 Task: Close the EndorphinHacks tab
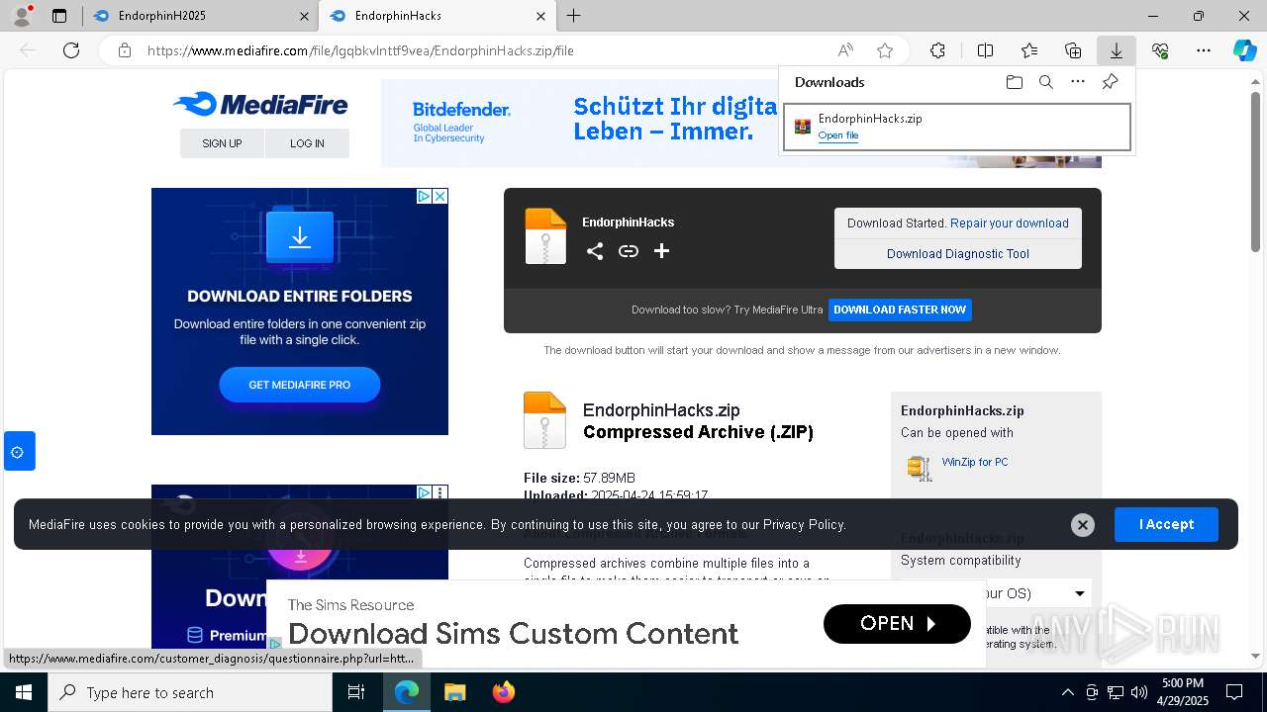tap(540, 16)
